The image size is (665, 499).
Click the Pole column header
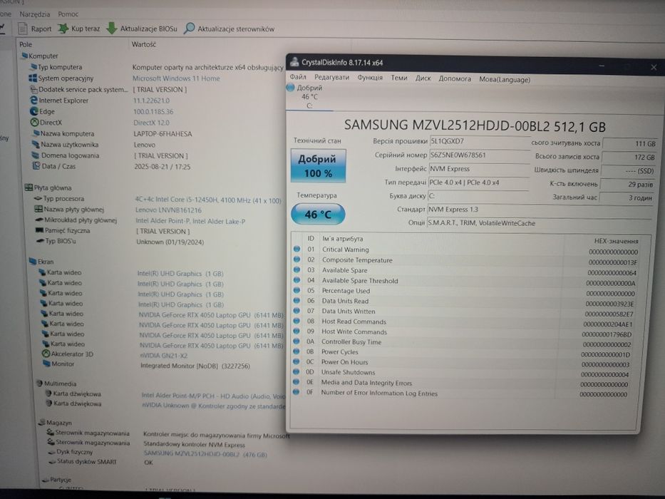click(26, 44)
